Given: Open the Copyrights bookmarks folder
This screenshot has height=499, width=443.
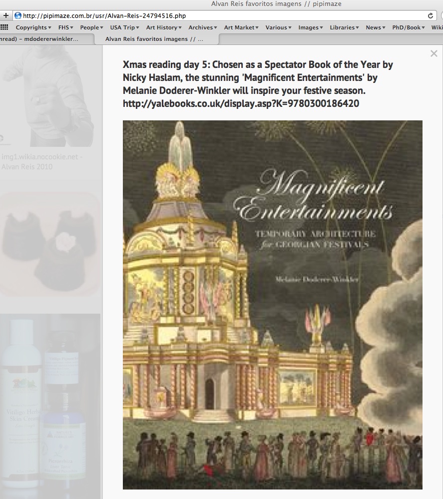Looking at the screenshot, I should 33,27.
